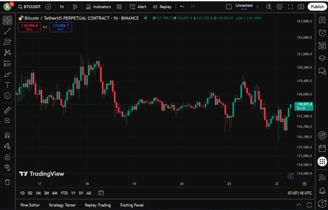Select the 5D date range
The width and height of the screenshot is (328, 210).
click(30, 193)
